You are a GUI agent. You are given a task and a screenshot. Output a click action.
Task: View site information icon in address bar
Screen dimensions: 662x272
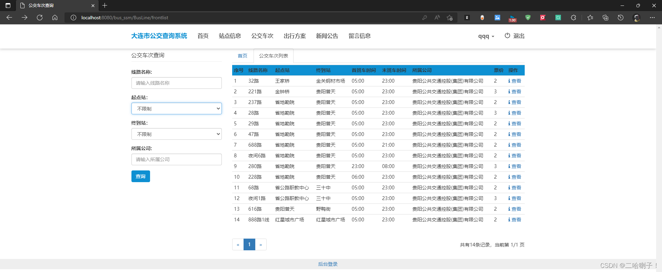(73, 18)
